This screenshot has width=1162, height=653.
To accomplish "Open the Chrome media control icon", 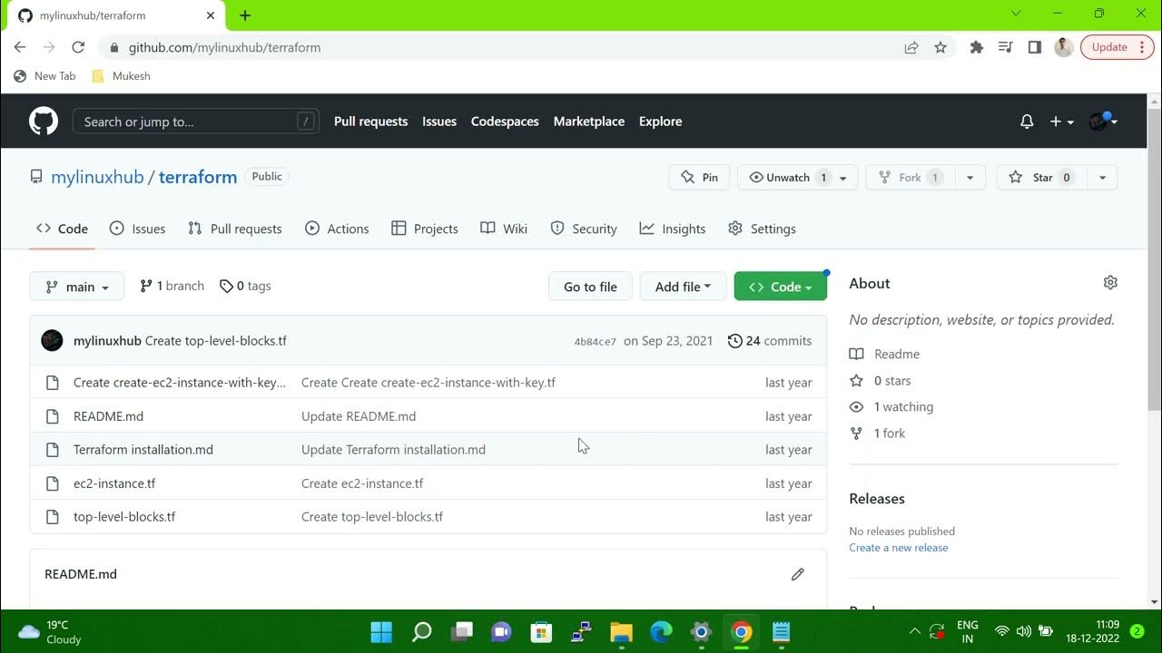I will (x=1005, y=47).
